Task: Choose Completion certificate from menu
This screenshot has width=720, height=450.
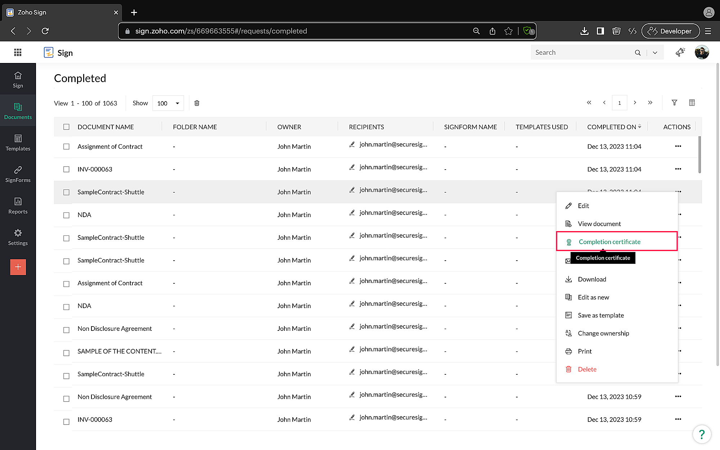Action: coord(609,242)
